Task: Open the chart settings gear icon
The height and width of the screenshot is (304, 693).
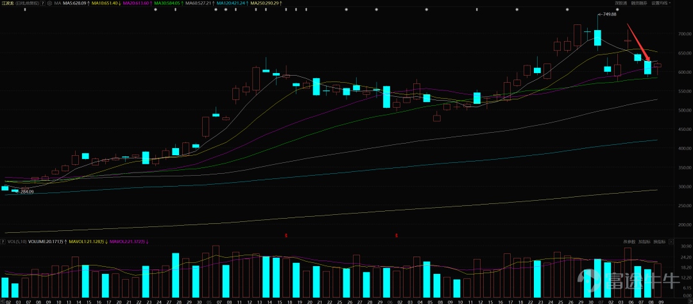Action: pos(49,3)
